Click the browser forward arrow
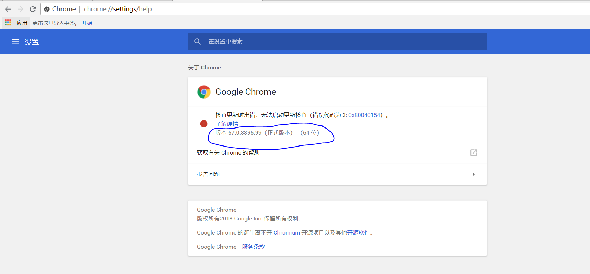The height and width of the screenshot is (274, 590). pos(20,9)
